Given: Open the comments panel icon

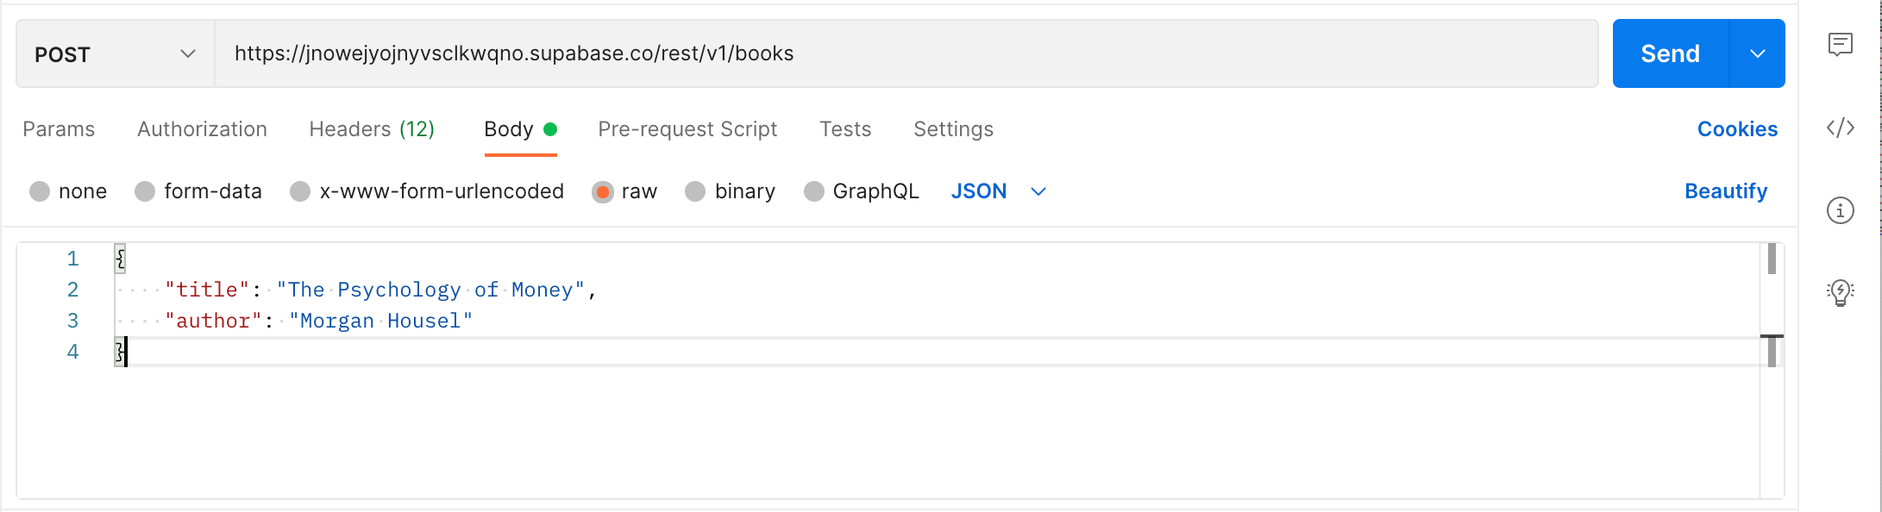Looking at the screenshot, I should 1840,44.
